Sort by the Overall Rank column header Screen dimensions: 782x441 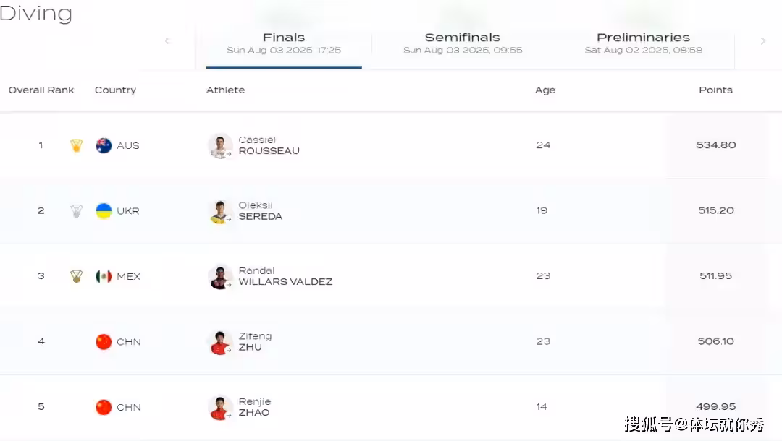[x=41, y=90]
